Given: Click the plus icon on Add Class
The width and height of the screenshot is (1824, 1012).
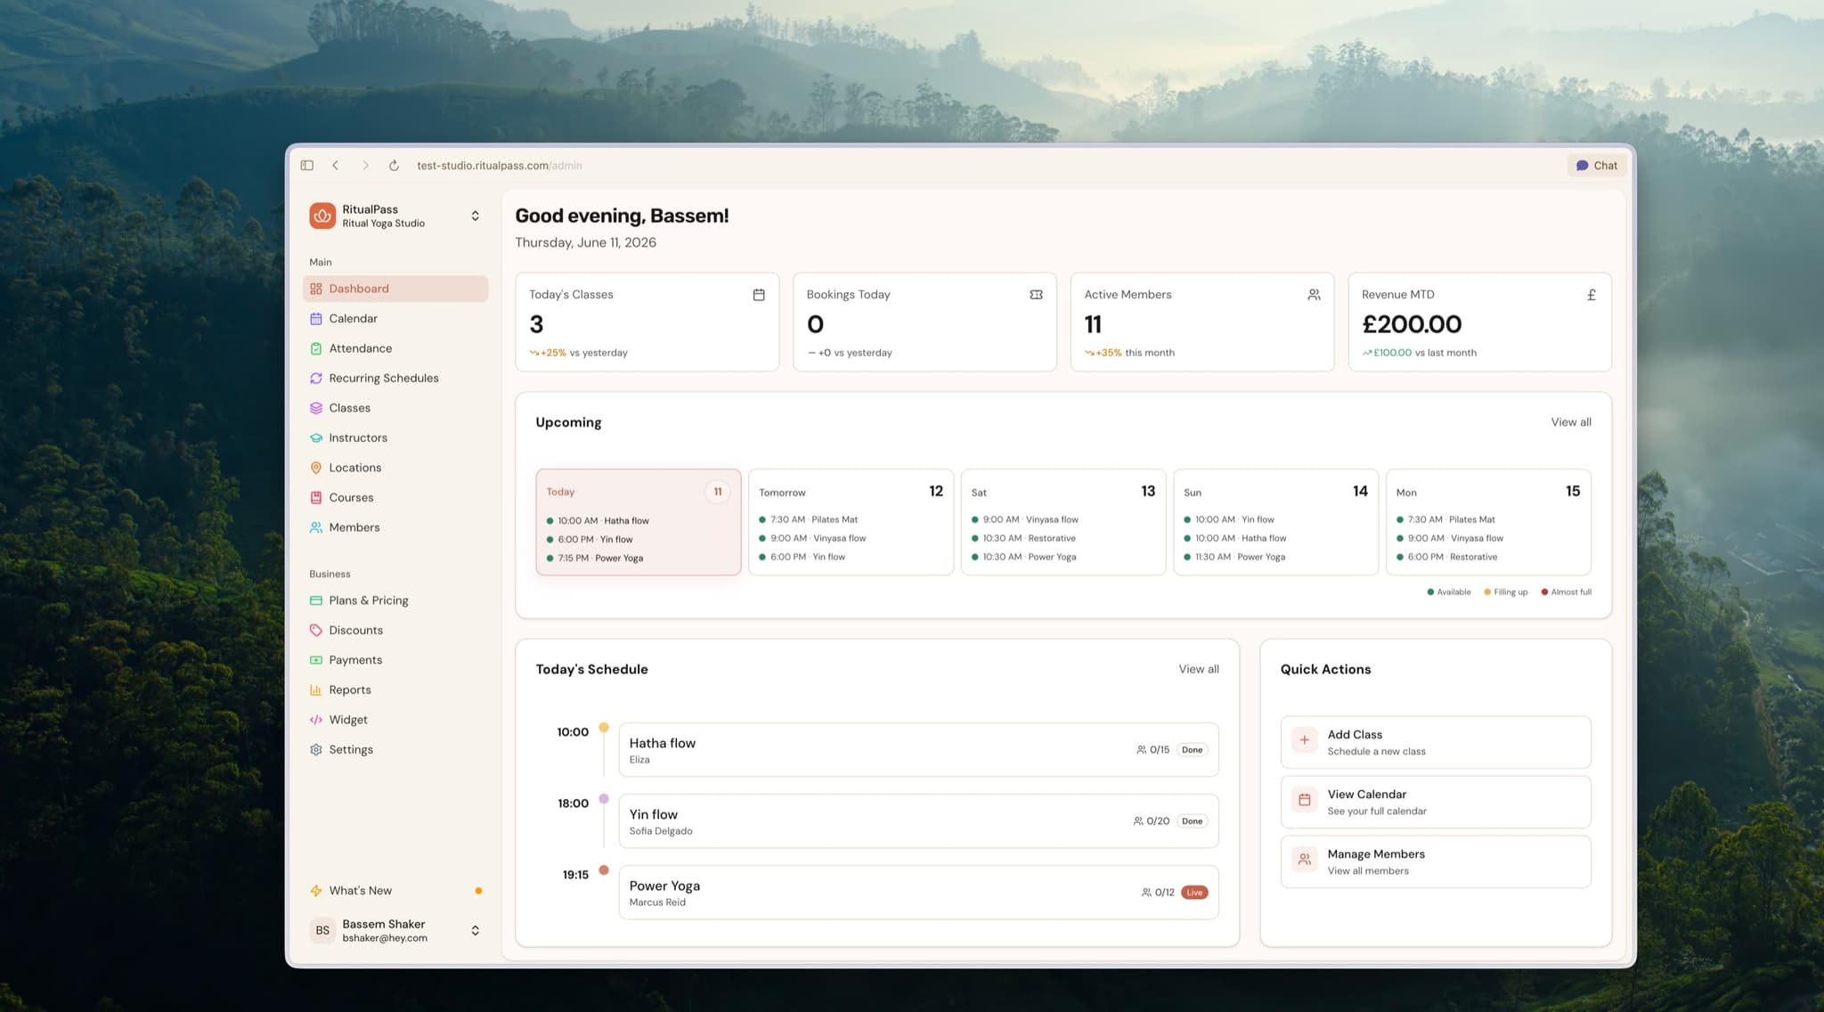Looking at the screenshot, I should [1304, 740].
